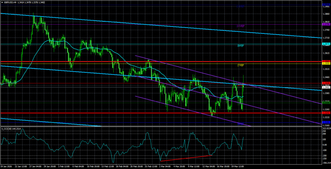
Task: Click the [+1/8]P Murray level label
Action: (241, 26)
